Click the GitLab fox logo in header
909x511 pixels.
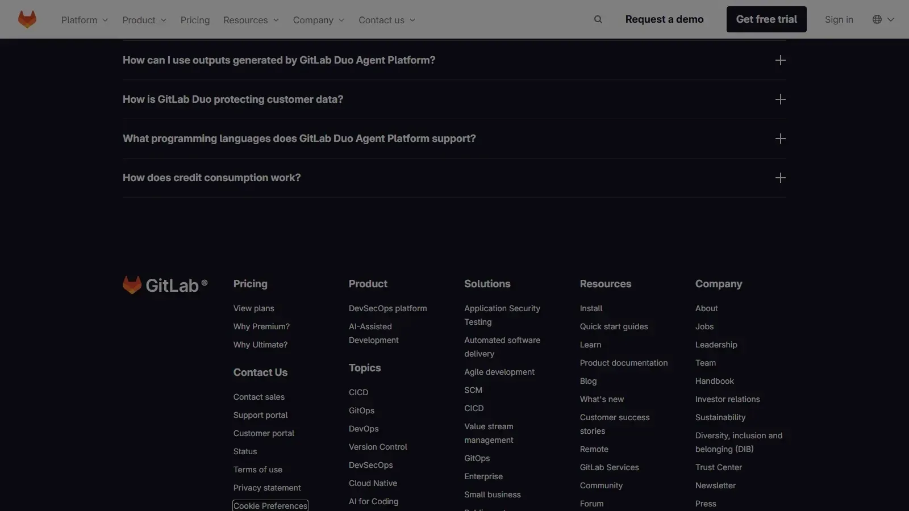[x=27, y=19]
